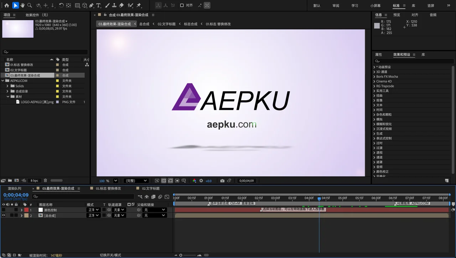Expand the Boris FX Mocha effects category
This screenshot has width=456, height=258.
pyautogui.click(x=374, y=77)
